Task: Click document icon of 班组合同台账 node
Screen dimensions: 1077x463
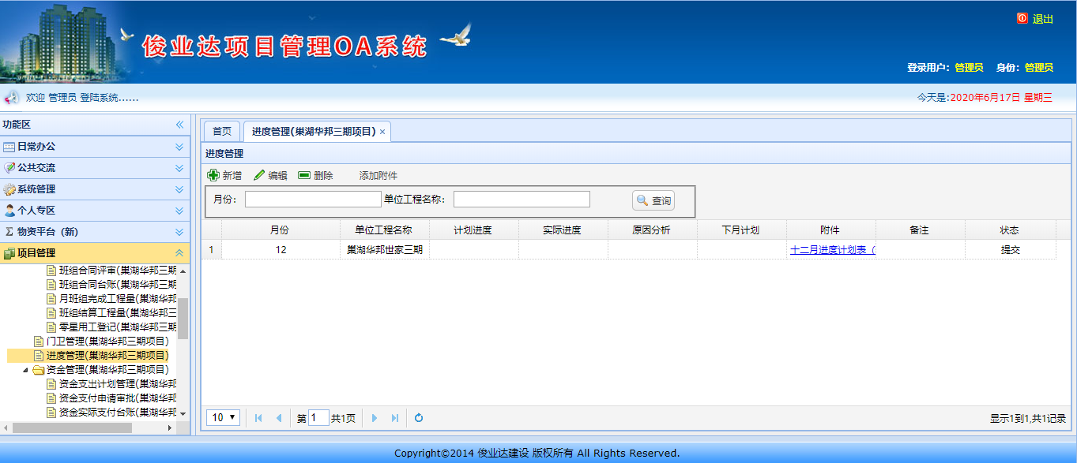Action: tap(52, 284)
